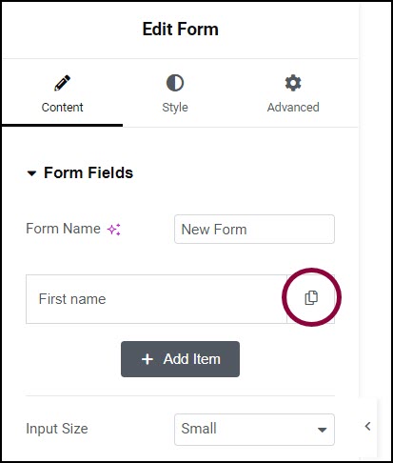Collapse the panel with the side chevron

(368, 426)
